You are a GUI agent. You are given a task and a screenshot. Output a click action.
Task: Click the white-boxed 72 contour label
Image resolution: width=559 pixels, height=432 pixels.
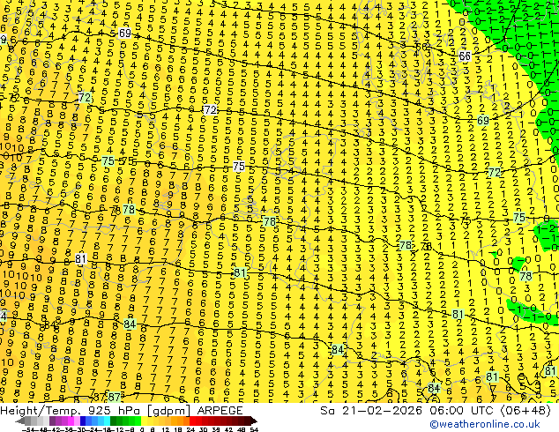(x=211, y=109)
